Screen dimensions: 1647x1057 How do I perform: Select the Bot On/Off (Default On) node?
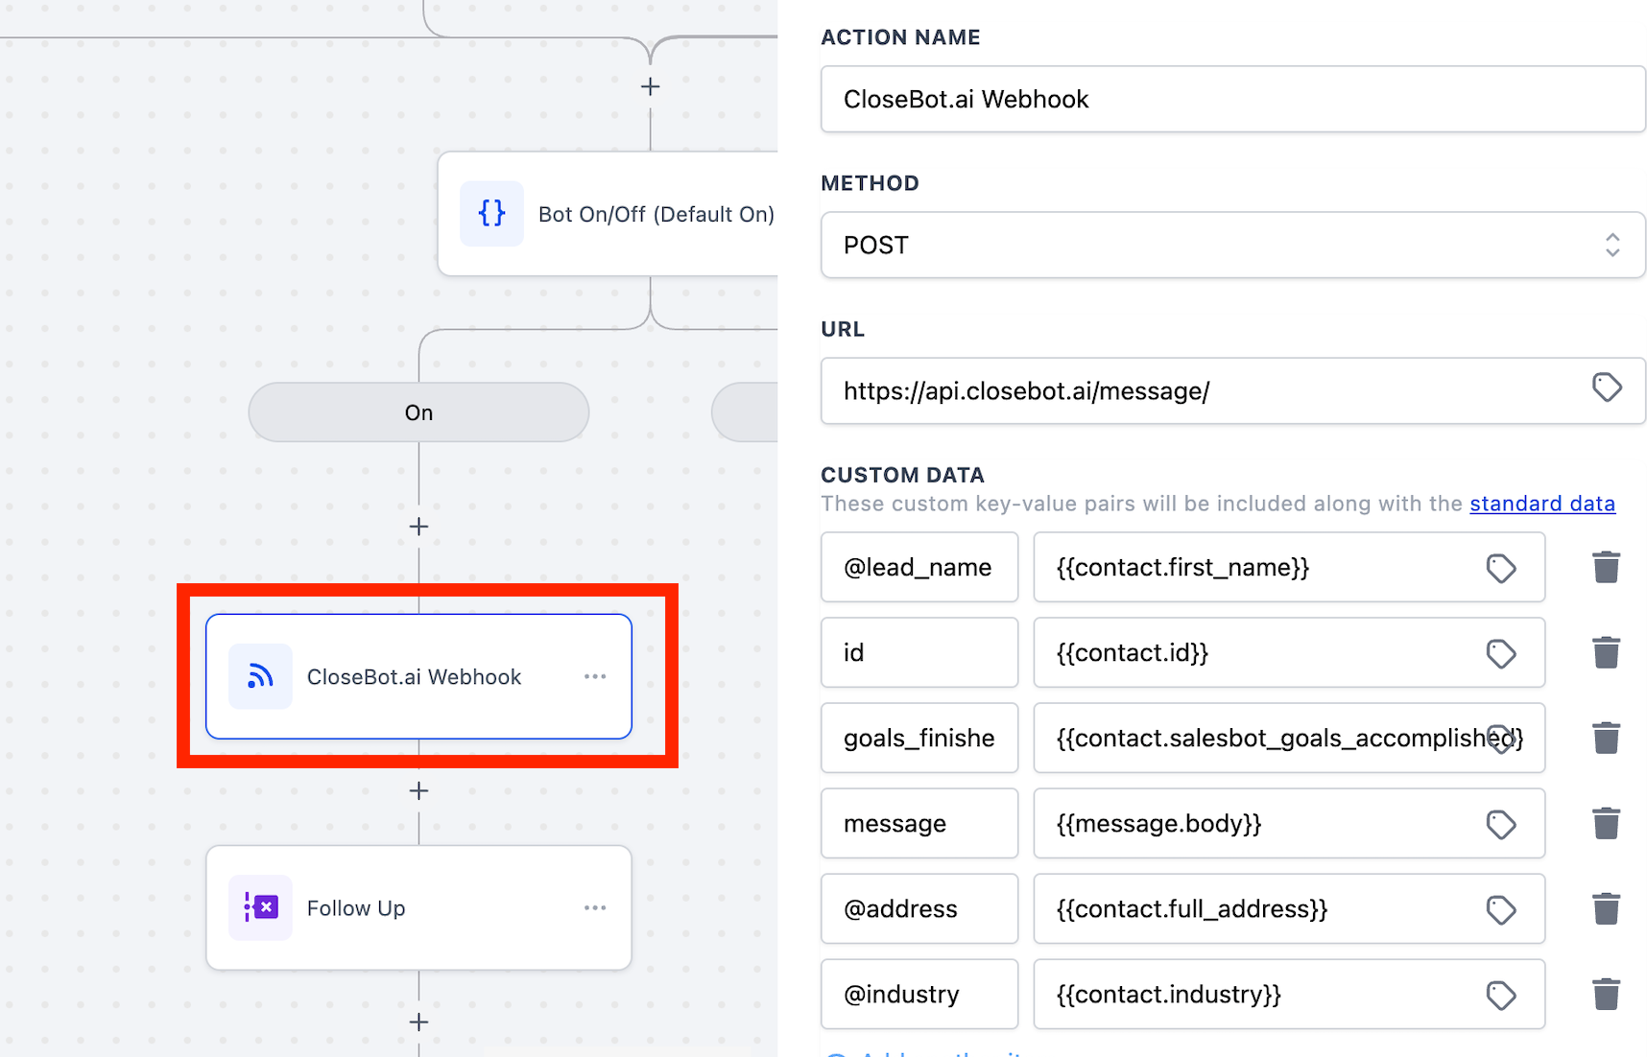click(609, 213)
